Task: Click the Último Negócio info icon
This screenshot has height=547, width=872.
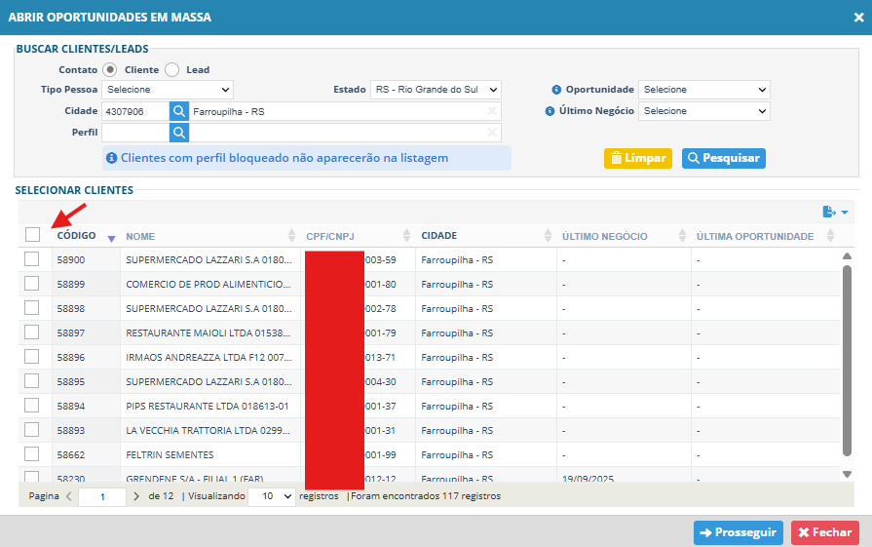Action: (550, 111)
